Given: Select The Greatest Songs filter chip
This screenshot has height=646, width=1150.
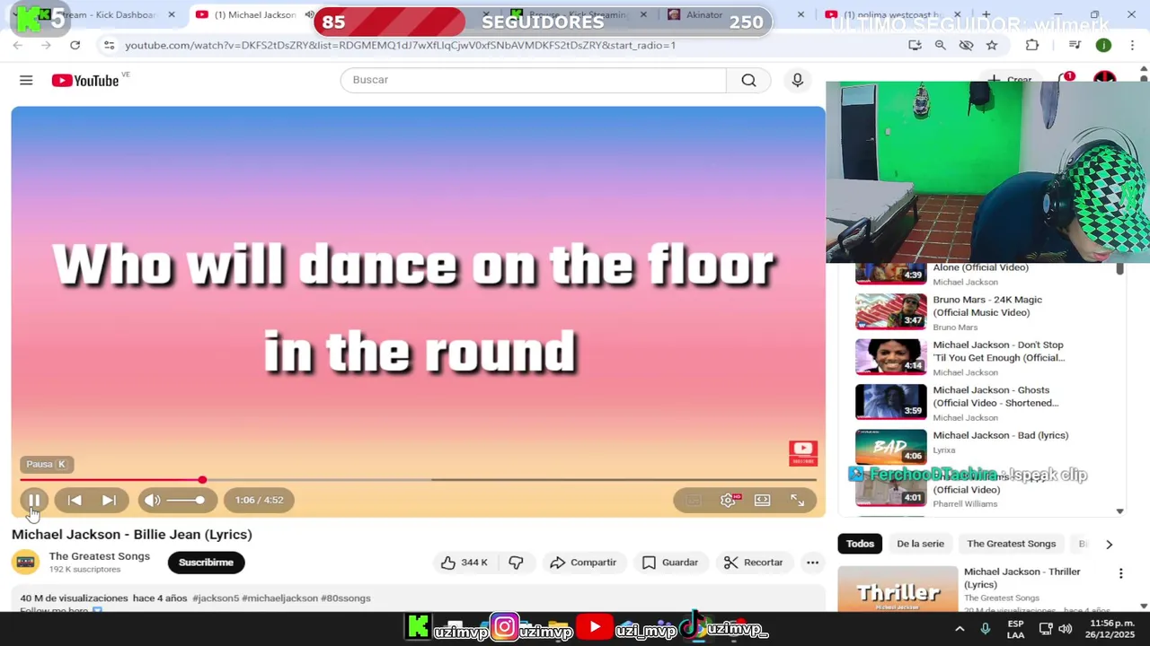Looking at the screenshot, I should tap(1011, 544).
